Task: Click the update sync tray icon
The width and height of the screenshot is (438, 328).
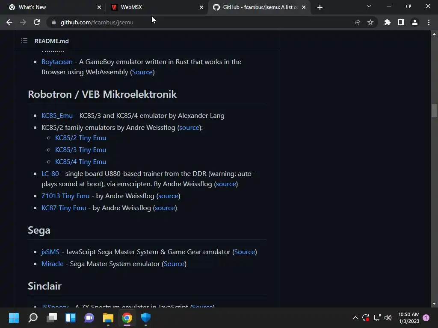Action: (366, 318)
